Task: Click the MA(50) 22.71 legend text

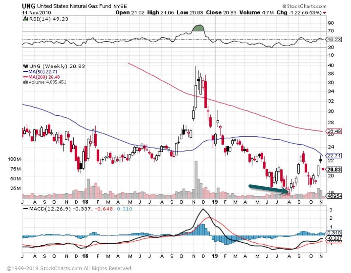Action: click(x=43, y=72)
